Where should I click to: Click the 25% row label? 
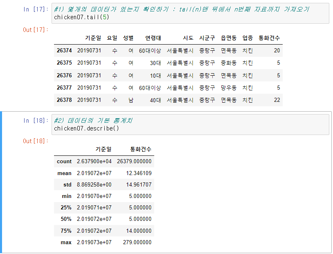(66, 208)
